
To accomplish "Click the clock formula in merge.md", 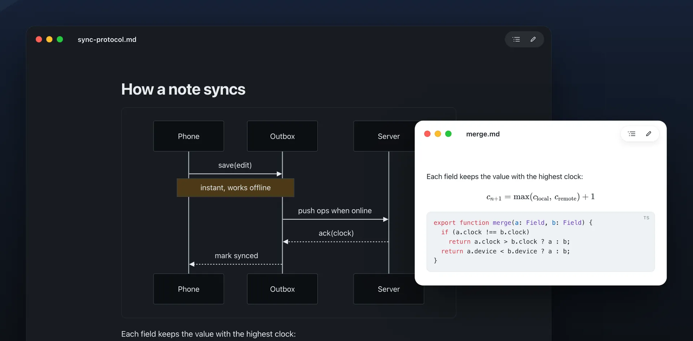I will (540, 197).
